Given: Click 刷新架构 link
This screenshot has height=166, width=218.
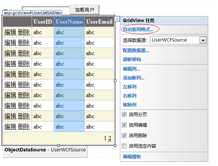Looking at the screenshot, I should click(x=132, y=60).
